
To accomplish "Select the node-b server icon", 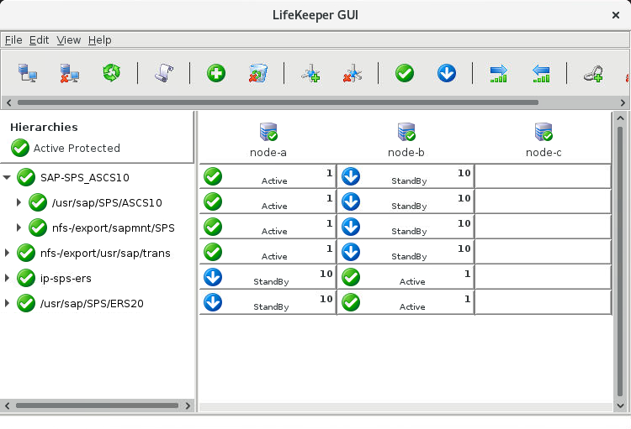I will (x=406, y=132).
